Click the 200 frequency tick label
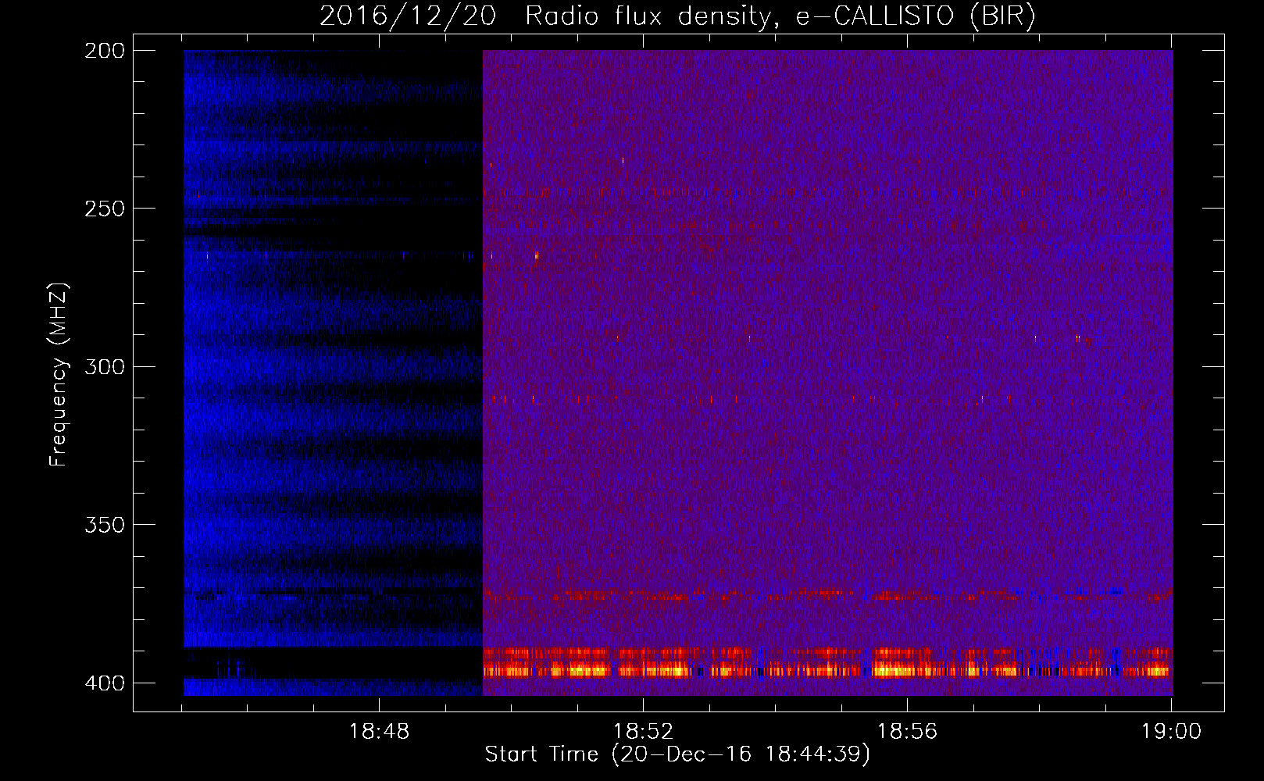 [x=105, y=51]
